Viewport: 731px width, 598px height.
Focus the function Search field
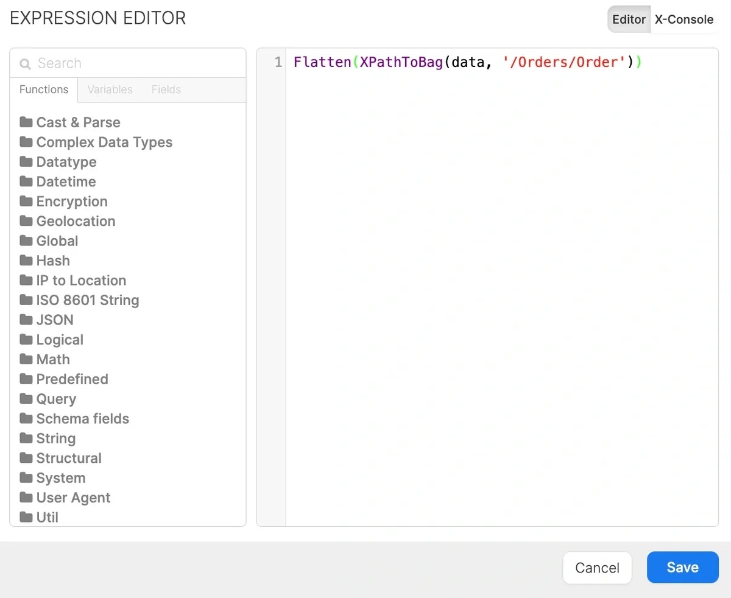pos(128,63)
